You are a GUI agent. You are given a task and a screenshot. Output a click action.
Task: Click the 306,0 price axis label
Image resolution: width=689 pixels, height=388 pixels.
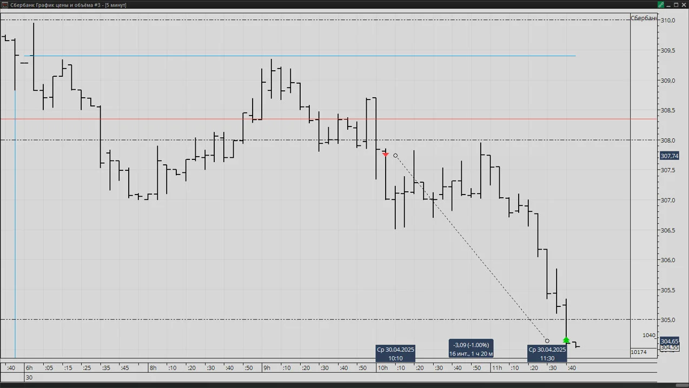click(x=668, y=260)
